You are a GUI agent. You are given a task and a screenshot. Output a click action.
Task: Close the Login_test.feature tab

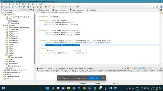(68, 10)
